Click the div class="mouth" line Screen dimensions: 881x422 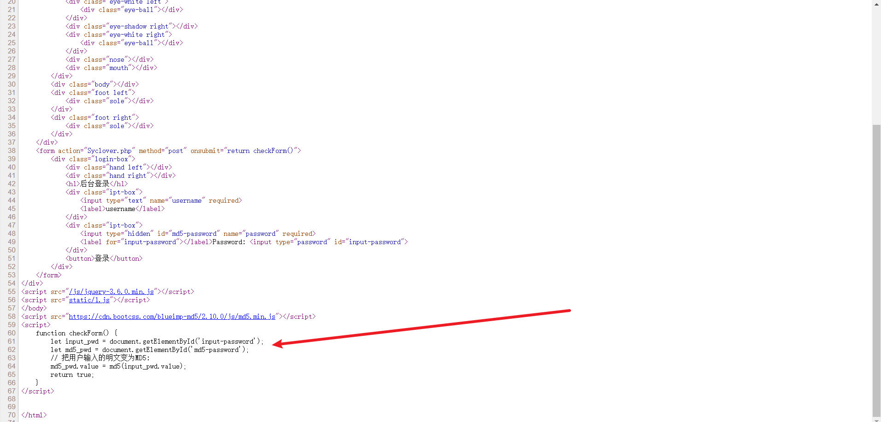pos(111,68)
